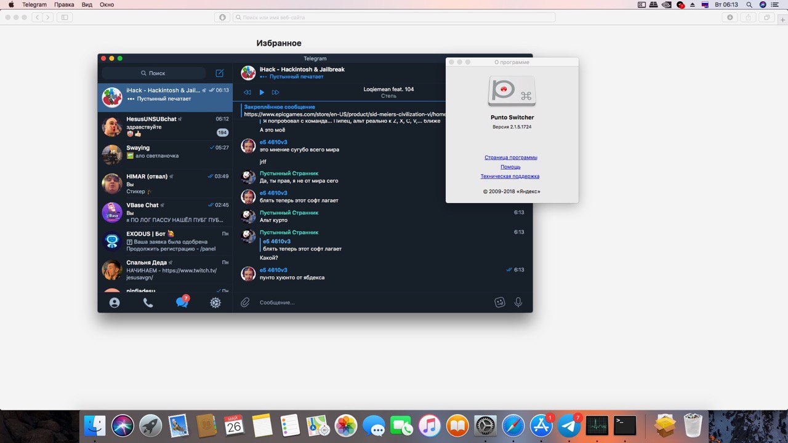Open the HIMAR (отвал) chat
Image resolution: width=788 pixels, height=443 pixels.
point(165,183)
